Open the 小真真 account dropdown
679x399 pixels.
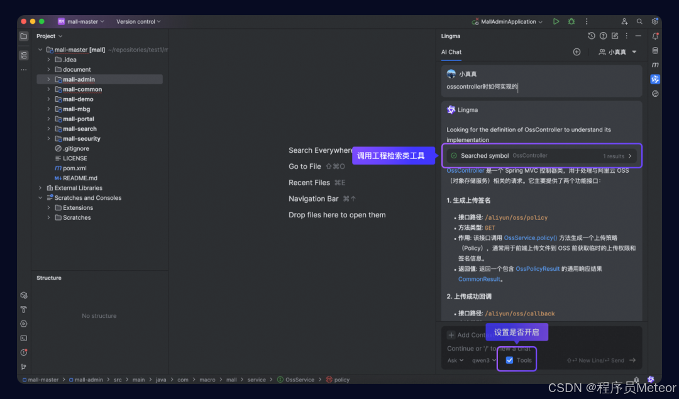click(617, 52)
